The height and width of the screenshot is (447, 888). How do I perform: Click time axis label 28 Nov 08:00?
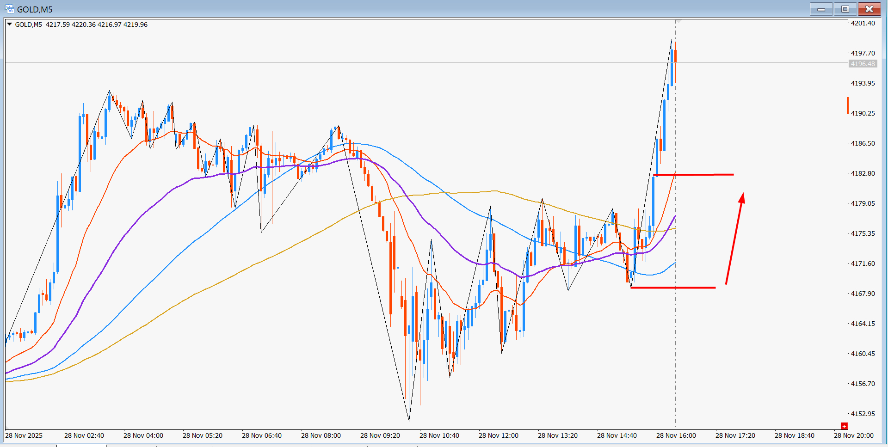[x=321, y=435]
